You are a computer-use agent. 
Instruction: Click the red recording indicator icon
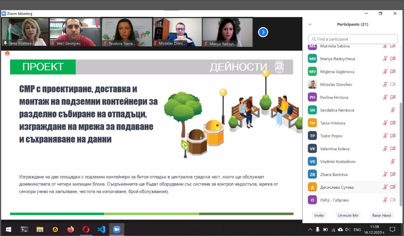tap(7, 54)
